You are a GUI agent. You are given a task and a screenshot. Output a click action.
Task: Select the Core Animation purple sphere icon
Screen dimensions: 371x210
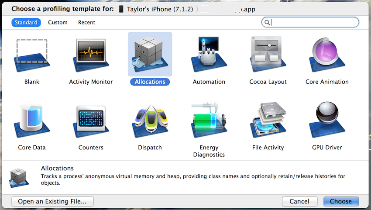click(x=327, y=54)
